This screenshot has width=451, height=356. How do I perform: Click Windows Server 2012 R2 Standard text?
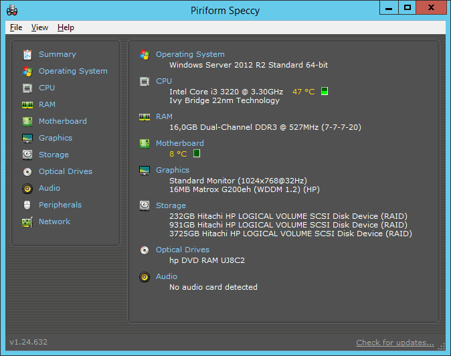[x=248, y=65]
